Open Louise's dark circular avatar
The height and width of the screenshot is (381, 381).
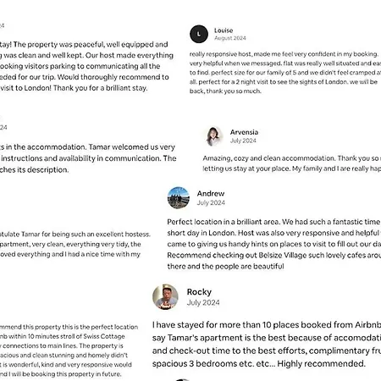coord(199,34)
